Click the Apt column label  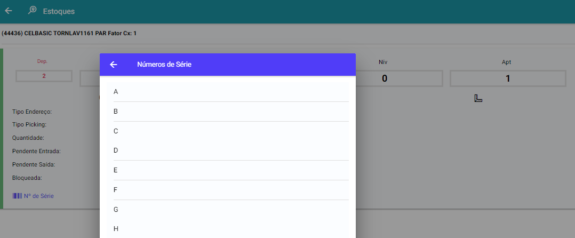coord(506,62)
